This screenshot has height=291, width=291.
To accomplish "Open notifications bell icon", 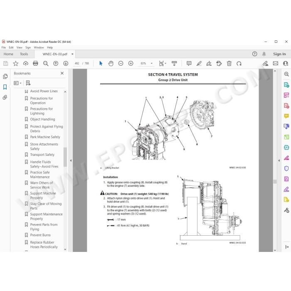I will click(264, 54).
